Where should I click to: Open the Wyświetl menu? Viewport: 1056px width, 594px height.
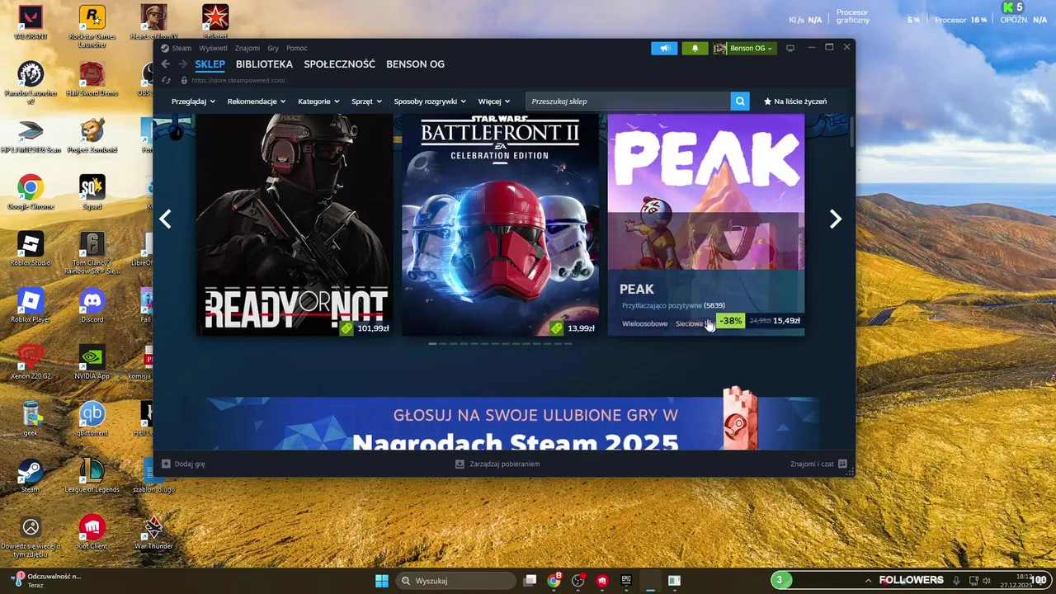[x=213, y=48]
